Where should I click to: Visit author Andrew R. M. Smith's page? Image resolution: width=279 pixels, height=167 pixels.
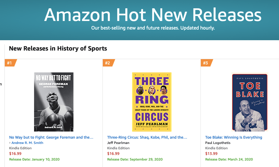pos(27,143)
